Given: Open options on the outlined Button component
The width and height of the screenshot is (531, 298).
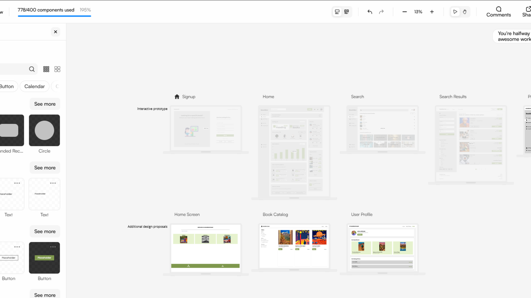Looking at the screenshot, I should pos(17,247).
